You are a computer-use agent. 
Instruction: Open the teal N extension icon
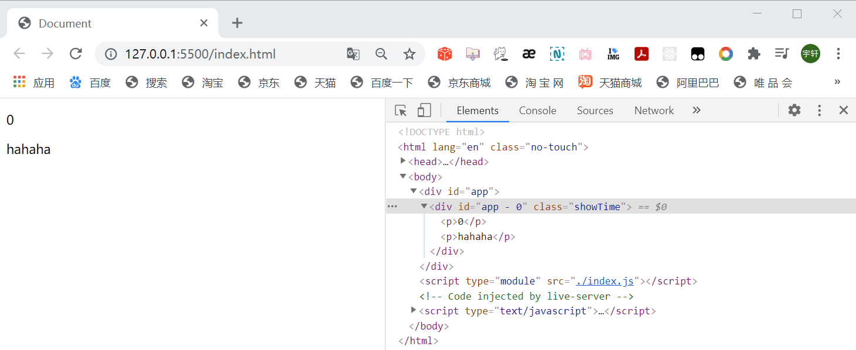pos(557,54)
